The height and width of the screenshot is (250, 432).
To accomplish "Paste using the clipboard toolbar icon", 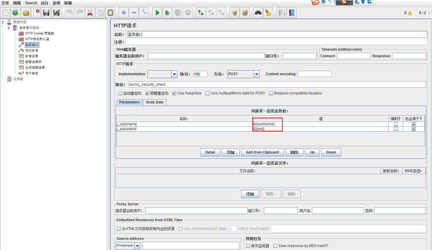I will point(110,13).
